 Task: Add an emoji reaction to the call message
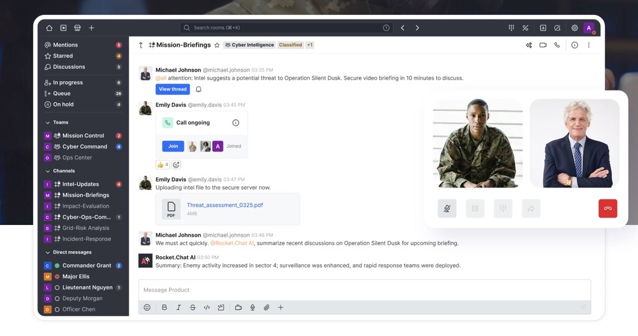point(176,165)
